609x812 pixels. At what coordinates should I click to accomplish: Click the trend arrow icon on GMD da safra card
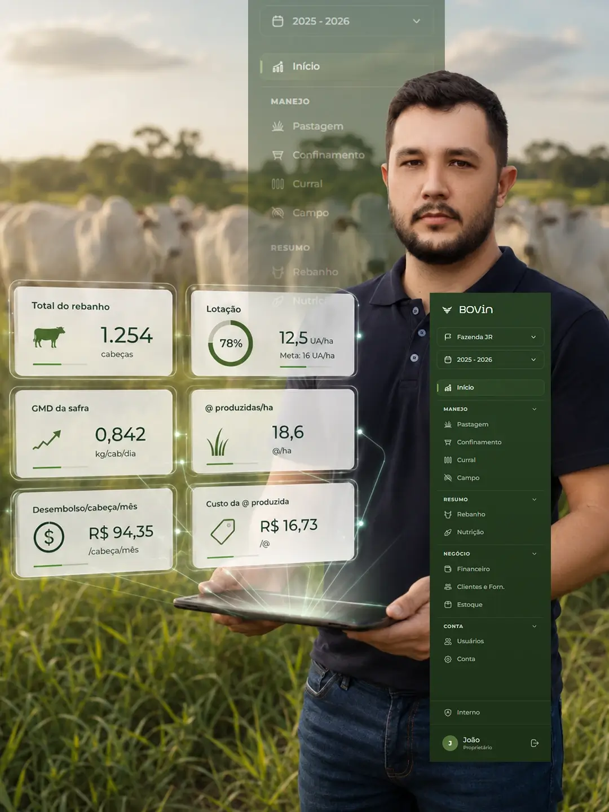point(47,440)
